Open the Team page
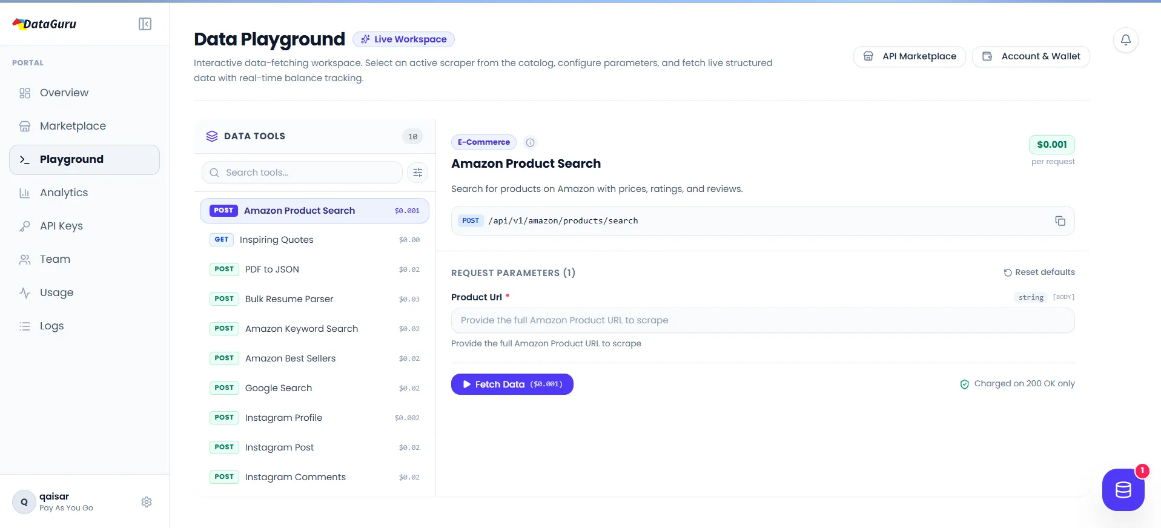 84,259
